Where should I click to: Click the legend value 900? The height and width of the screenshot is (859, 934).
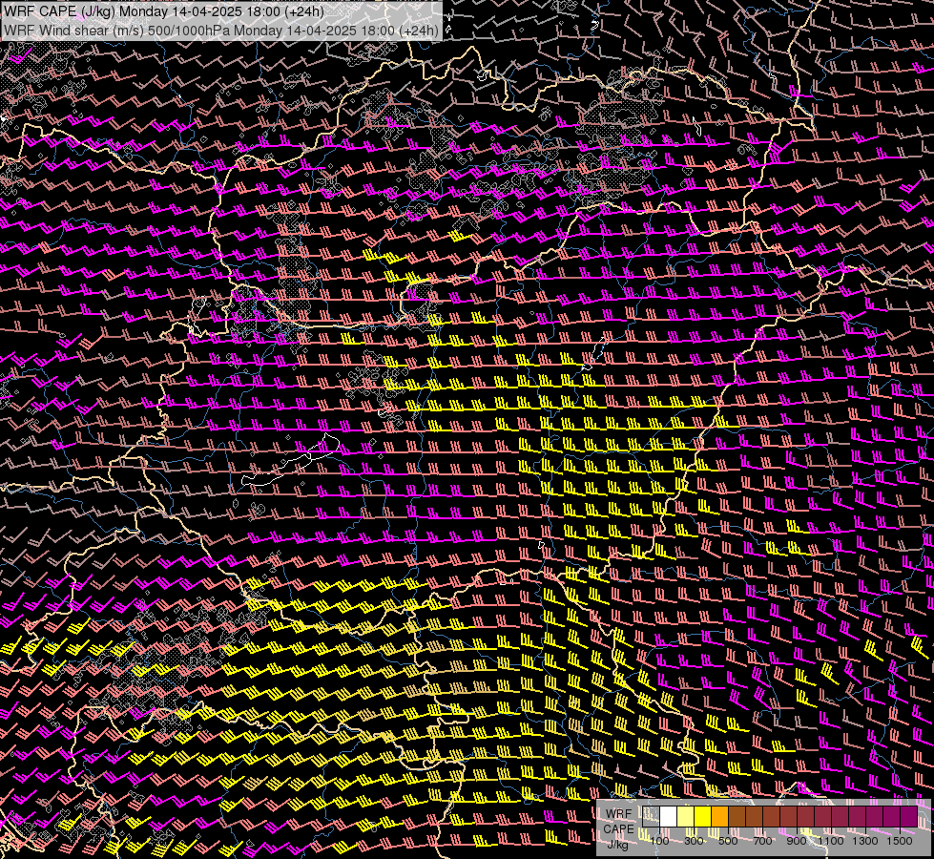(x=797, y=841)
